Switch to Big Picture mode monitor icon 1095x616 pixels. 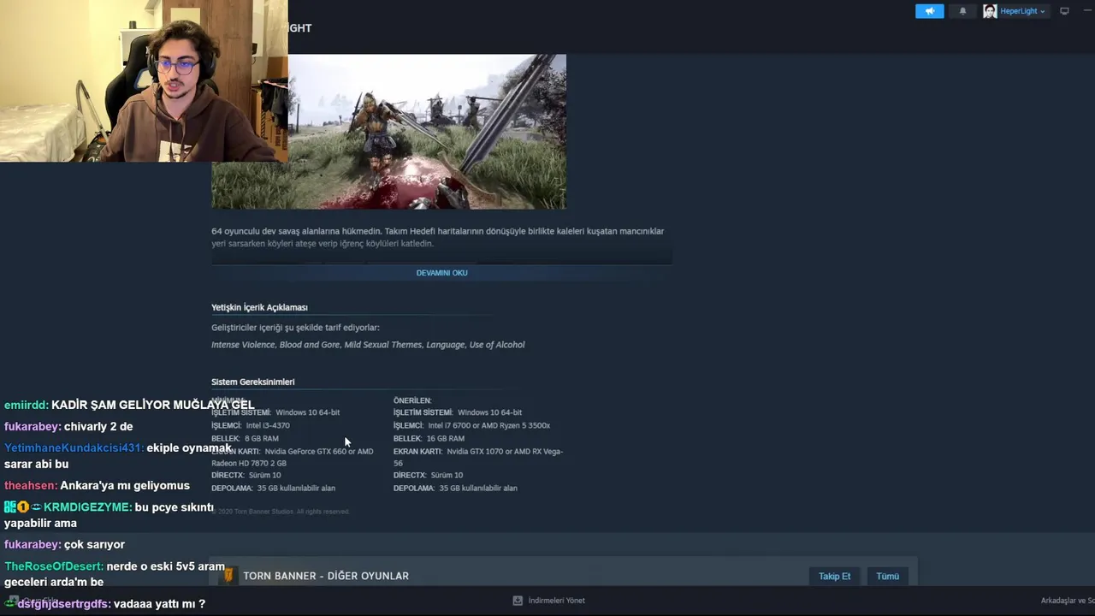coord(1064,11)
